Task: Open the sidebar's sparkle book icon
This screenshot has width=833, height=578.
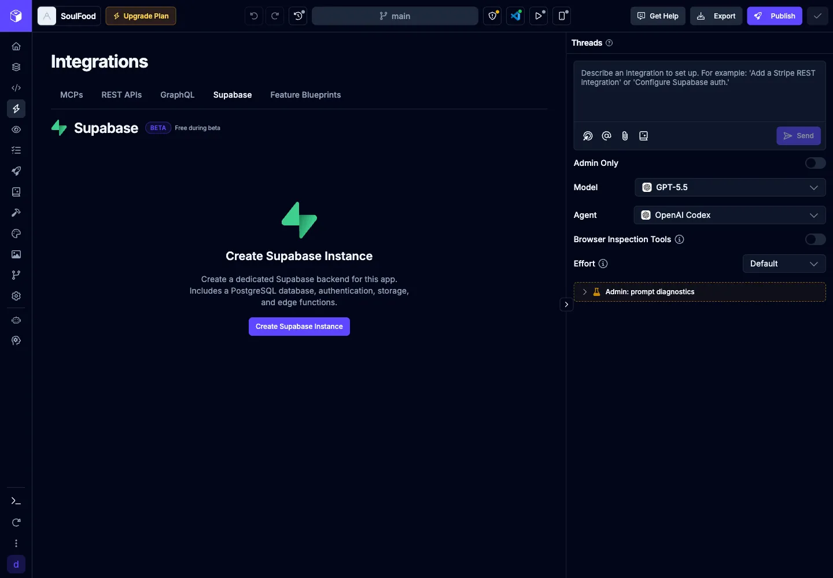Action: (16, 192)
